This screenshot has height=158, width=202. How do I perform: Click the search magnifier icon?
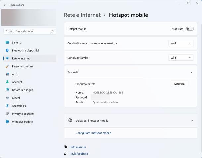click(x=52, y=31)
